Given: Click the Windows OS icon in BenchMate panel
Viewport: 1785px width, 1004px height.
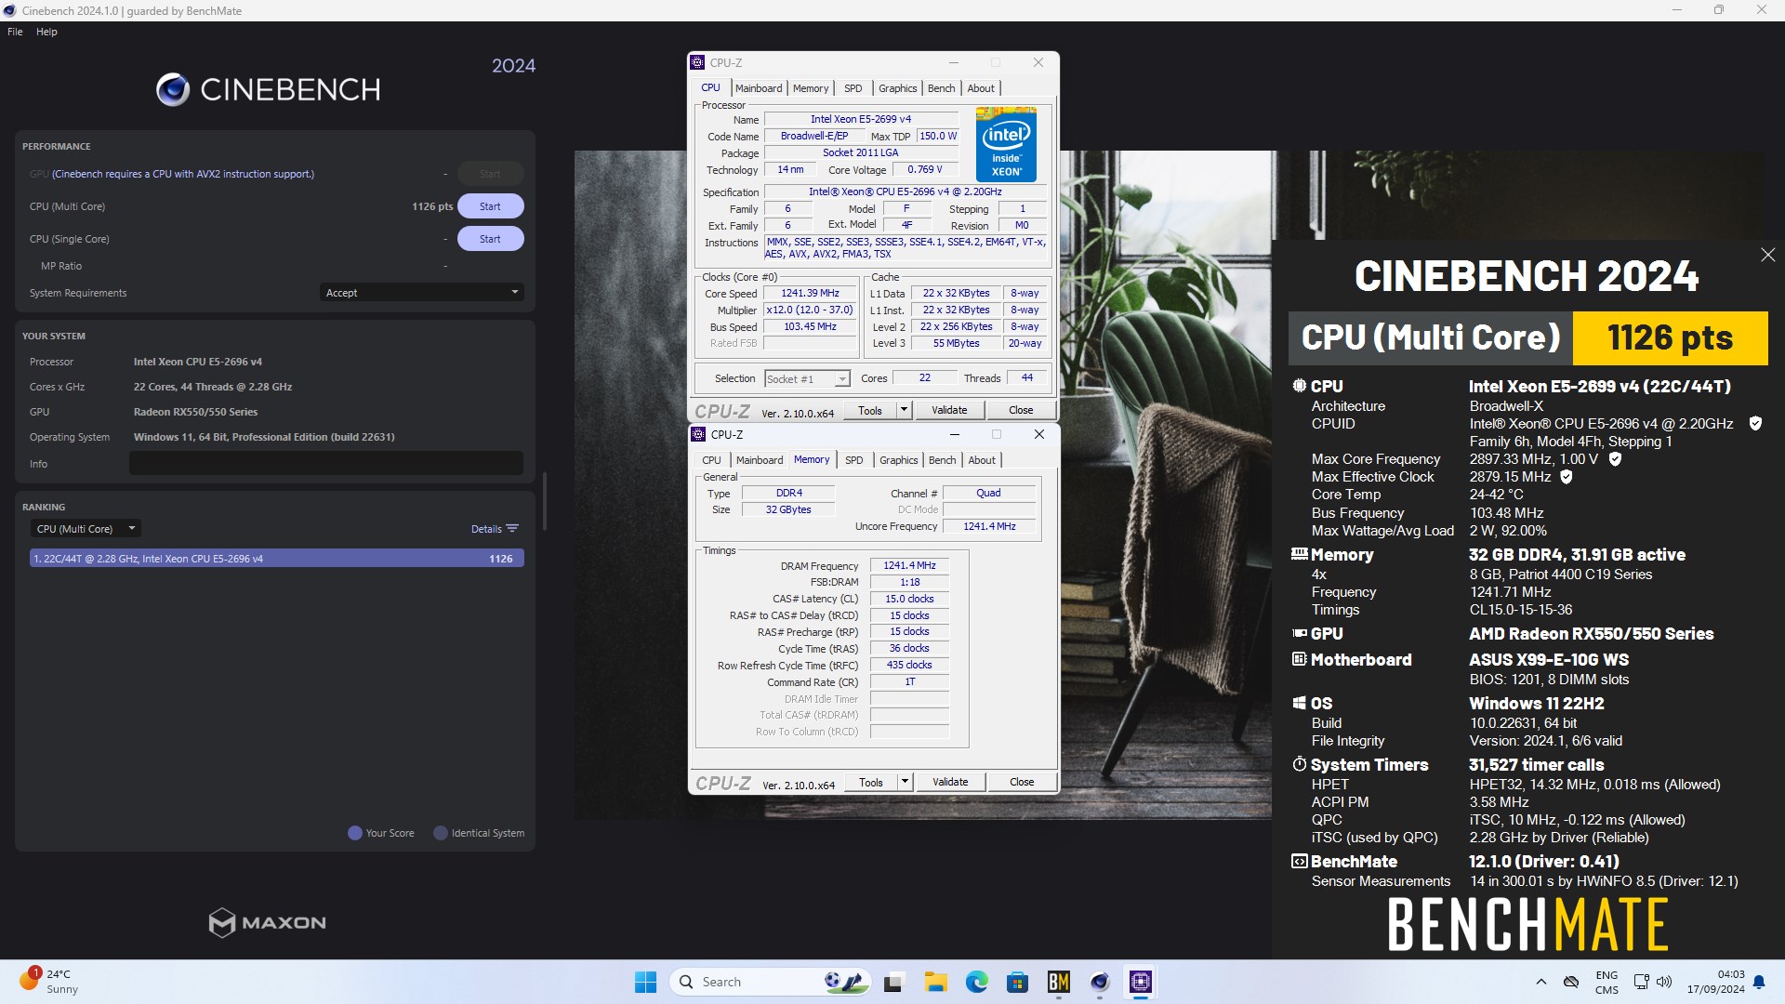Looking at the screenshot, I should click(x=1299, y=703).
